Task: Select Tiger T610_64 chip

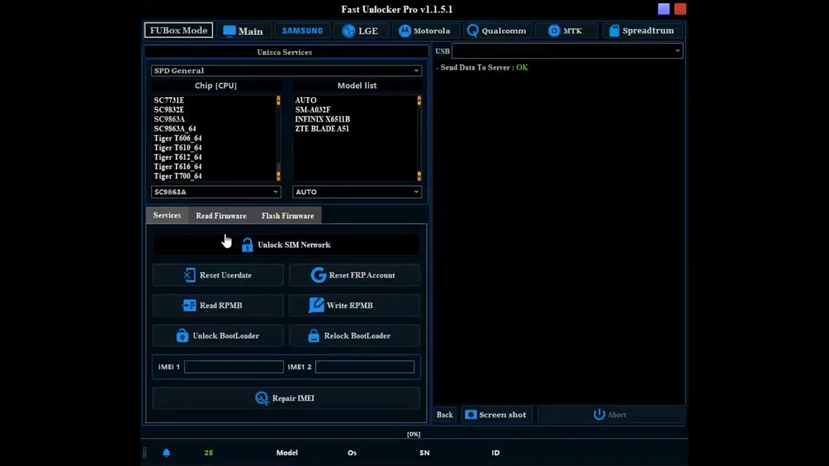Action: pos(177,148)
